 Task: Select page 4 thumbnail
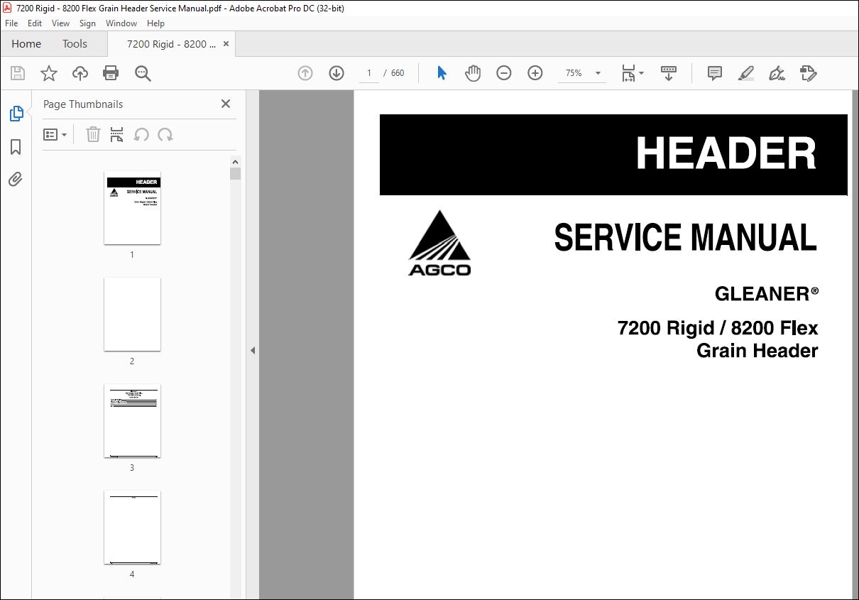132,528
